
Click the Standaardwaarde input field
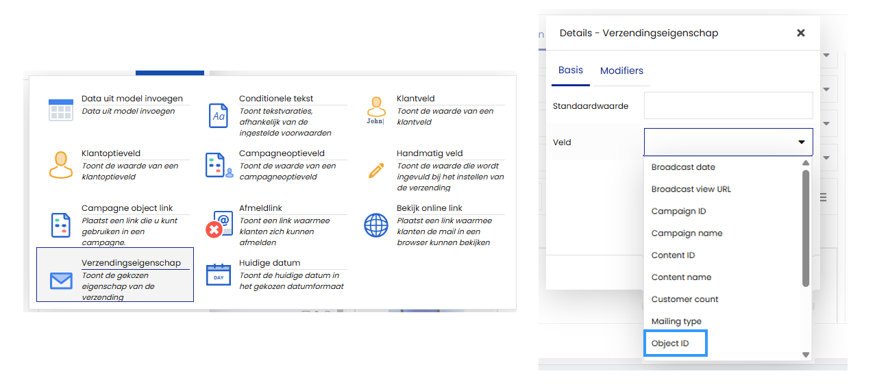click(728, 106)
